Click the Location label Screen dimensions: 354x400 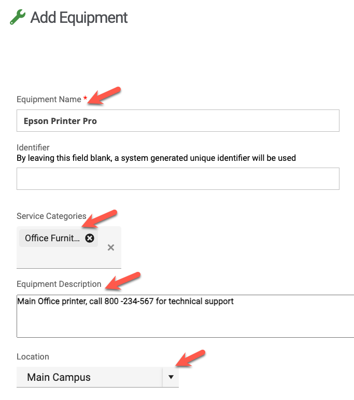(33, 356)
